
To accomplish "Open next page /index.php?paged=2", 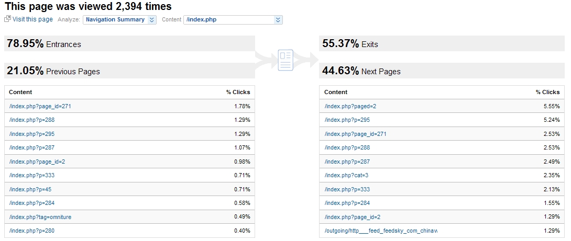I will pos(350,106).
